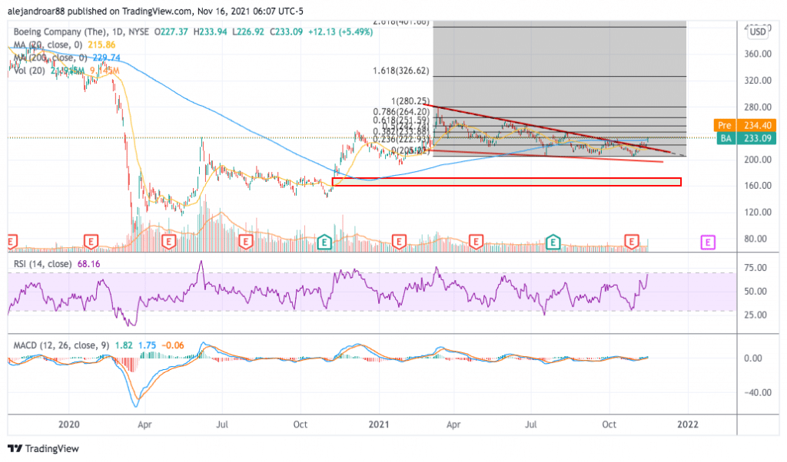This screenshot has width=787, height=462.
Task: Click the -40.00 MACD axis value
Action: pyautogui.click(x=757, y=392)
